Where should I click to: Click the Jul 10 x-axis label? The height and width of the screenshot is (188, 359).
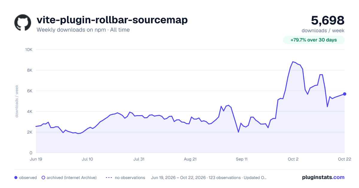(x=87, y=159)
